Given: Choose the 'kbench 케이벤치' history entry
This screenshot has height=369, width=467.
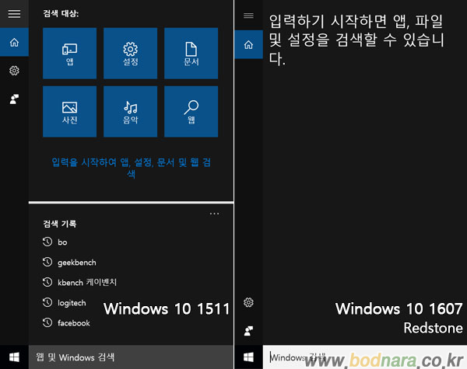Looking at the screenshot, I should 86,283.
